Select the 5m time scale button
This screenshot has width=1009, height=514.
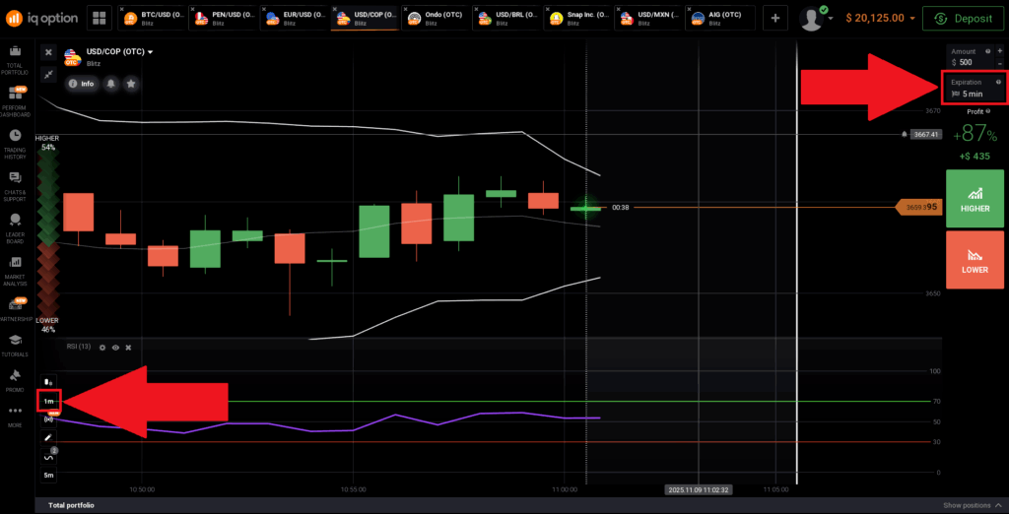click(49, 476)
